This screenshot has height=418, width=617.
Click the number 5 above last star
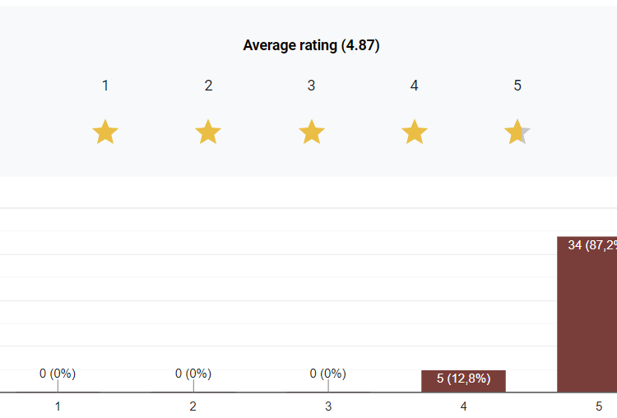pos(517,86)
